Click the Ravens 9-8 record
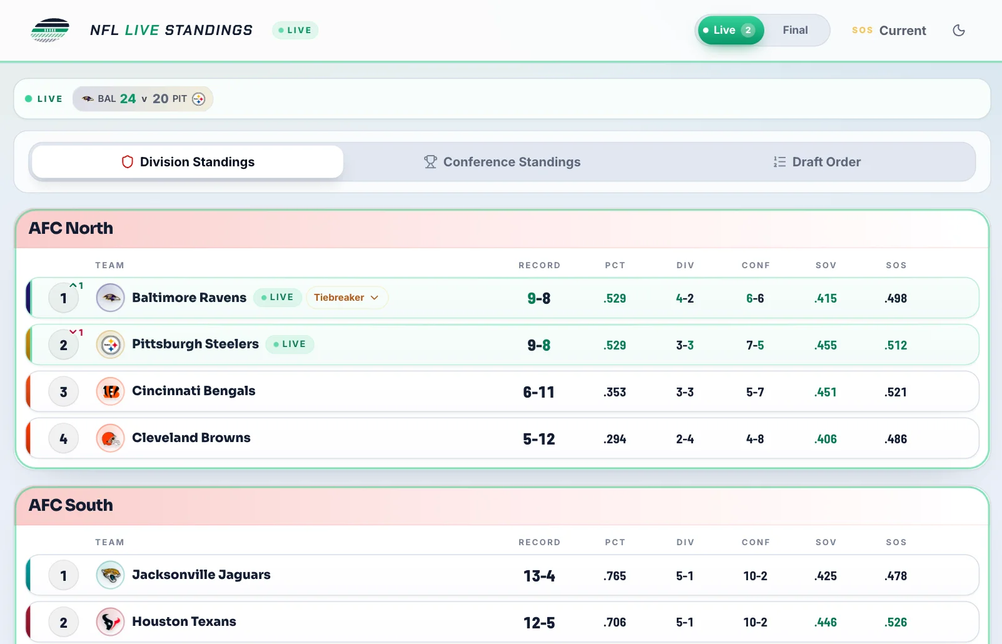 (x=539, y=298)
